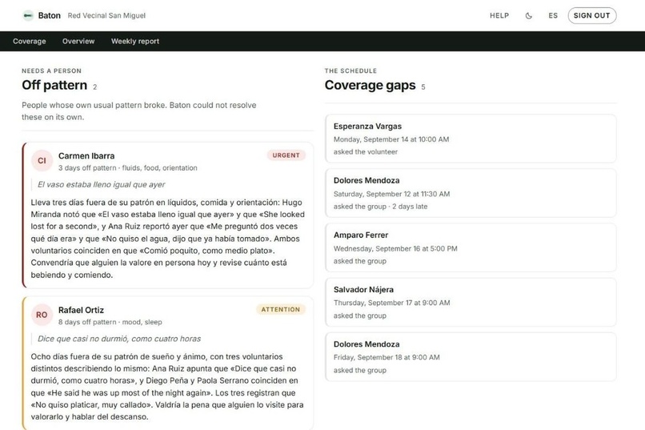Screen dimensions: 645x430
Task: Click the Sign Out button
Action: coord(592,16)
